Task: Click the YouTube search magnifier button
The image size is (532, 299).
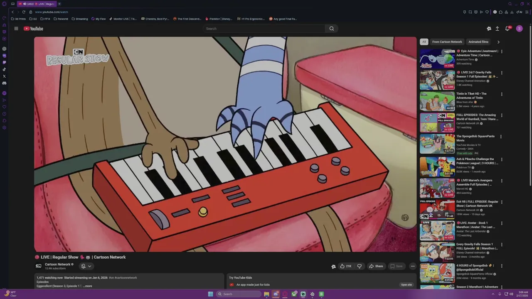Action: (x=332, y=29)
